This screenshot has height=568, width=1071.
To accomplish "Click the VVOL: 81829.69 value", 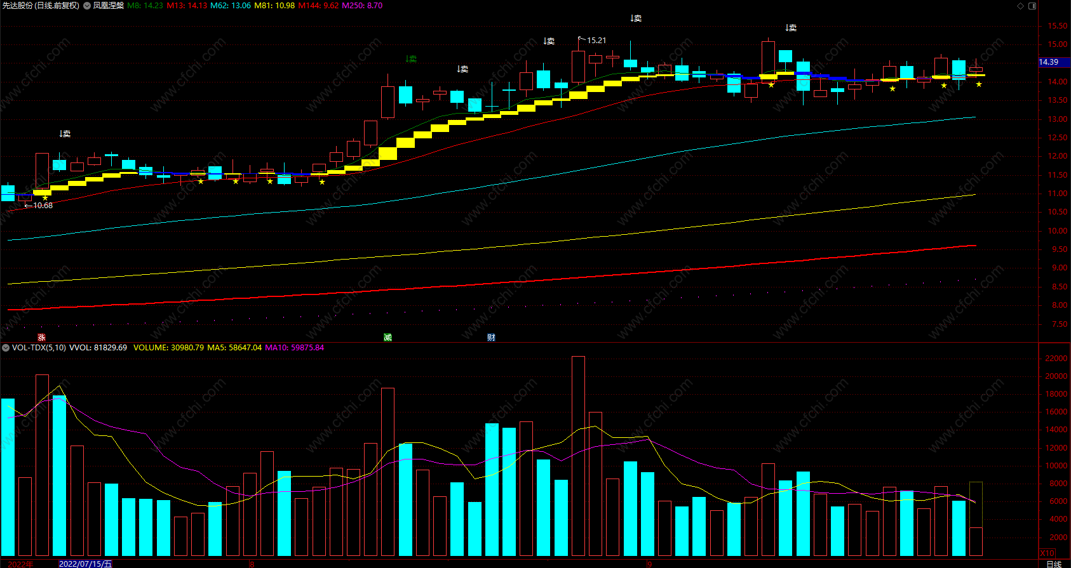I will click(98, 348).
